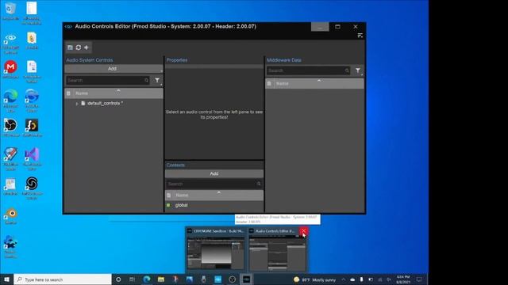Click the CRYENGINE logo in the title bar
Image resolution: width=508 pixels, height=285 pixels.
coord(68,26)
